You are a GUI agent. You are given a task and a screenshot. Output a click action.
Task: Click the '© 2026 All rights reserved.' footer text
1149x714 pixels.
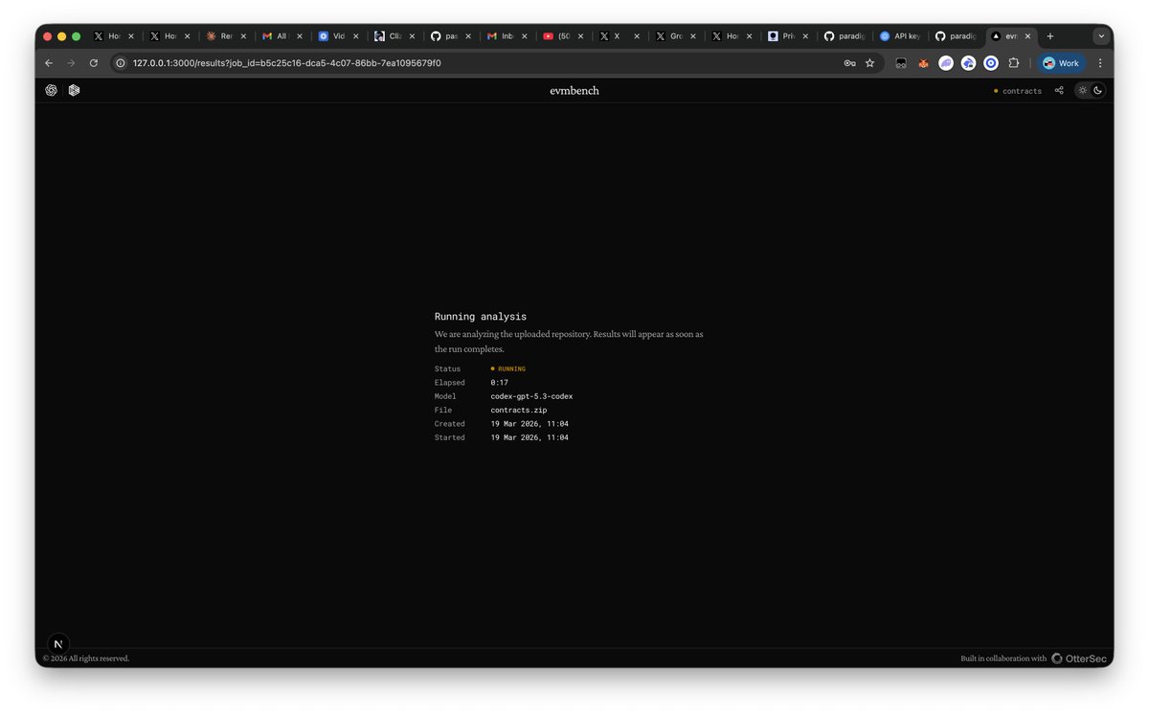coord(86,658)
